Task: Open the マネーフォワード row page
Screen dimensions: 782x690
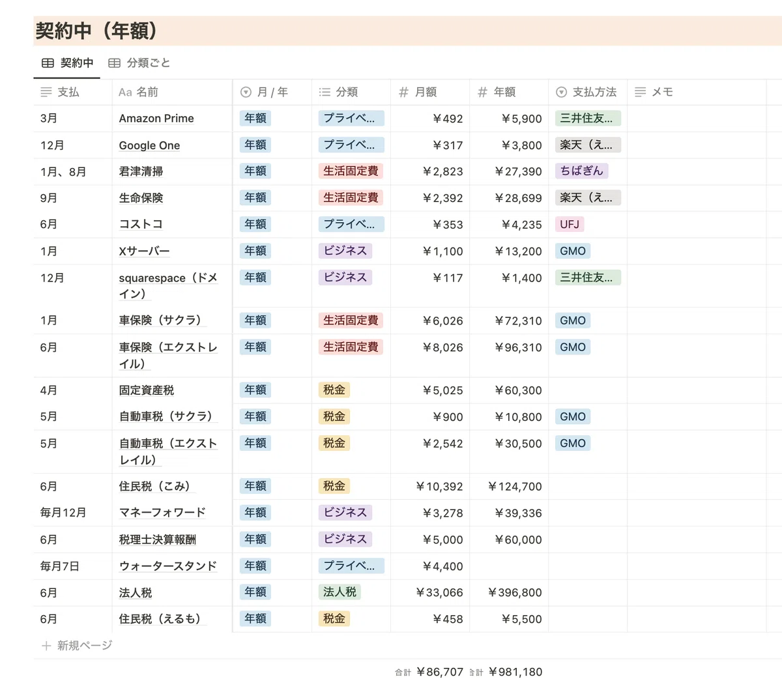Action: pyautogui.click(x=162, y=513)
